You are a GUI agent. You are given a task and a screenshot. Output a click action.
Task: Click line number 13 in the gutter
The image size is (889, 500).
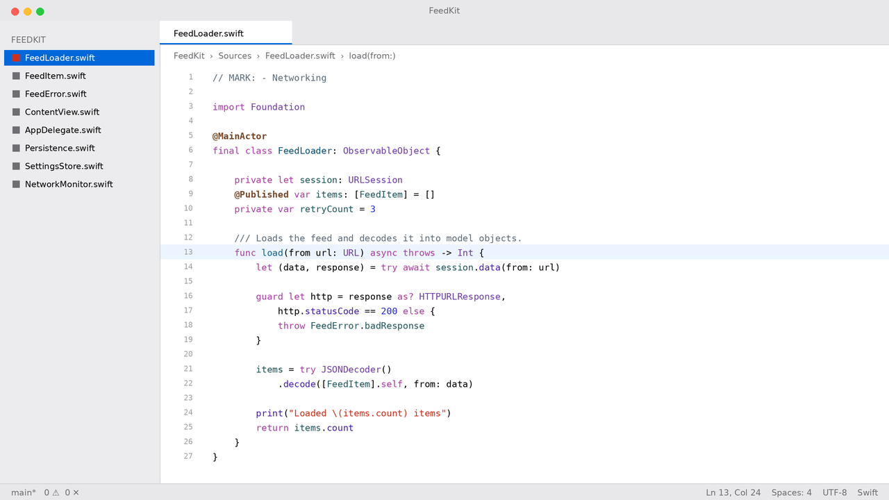click(x=188, y=252)
